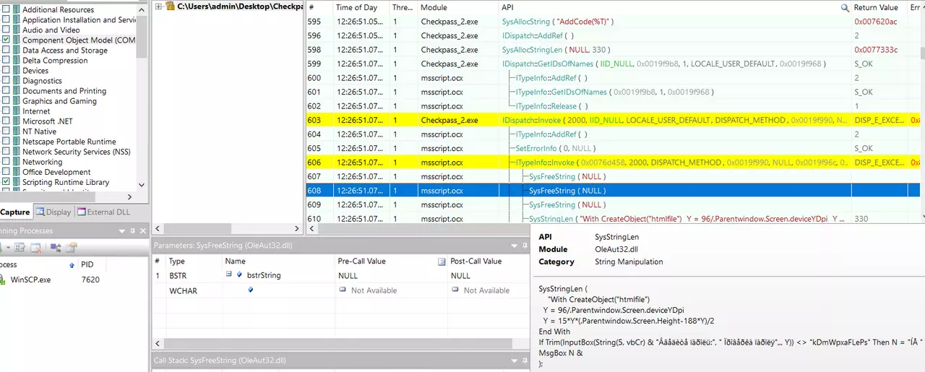The image size is (925, 372).
Task: Switch to the Capture tab
Action: tap(14, 212)
